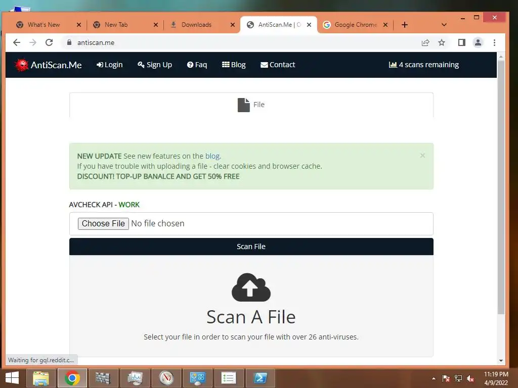The width and height of the screenshot is (518, 388).
Task: Share this page via share icon
Action: click(x=425, y=42)
